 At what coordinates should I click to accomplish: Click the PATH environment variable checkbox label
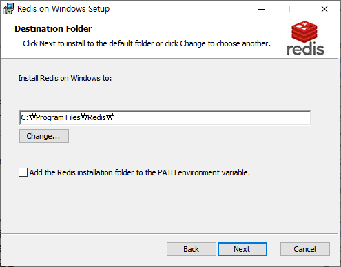pyautogui.click(x=140, y=172)
